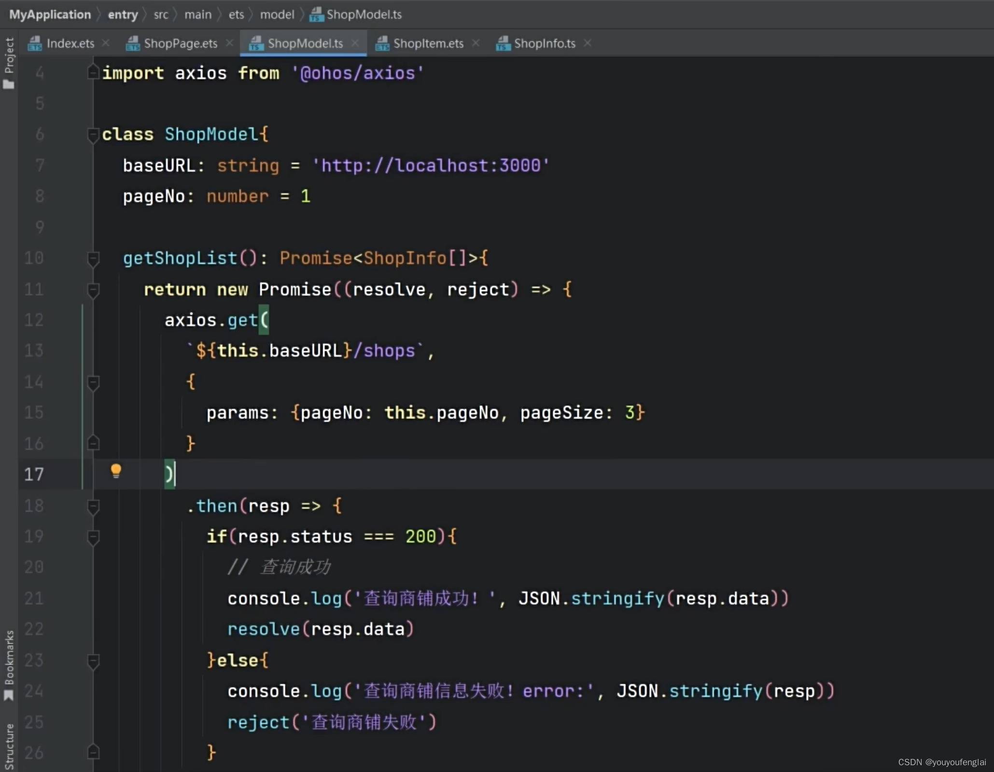Open the Project tool window

tap(9, 63)
